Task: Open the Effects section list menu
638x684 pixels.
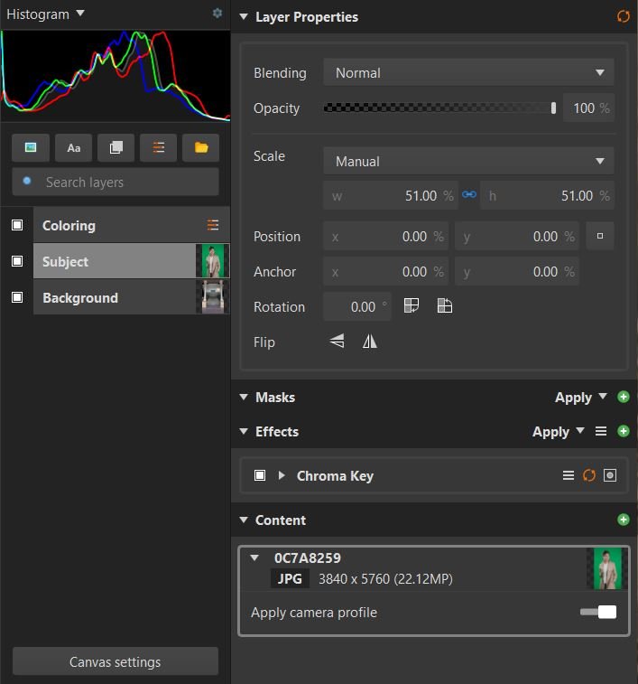Action: (600, 431)
